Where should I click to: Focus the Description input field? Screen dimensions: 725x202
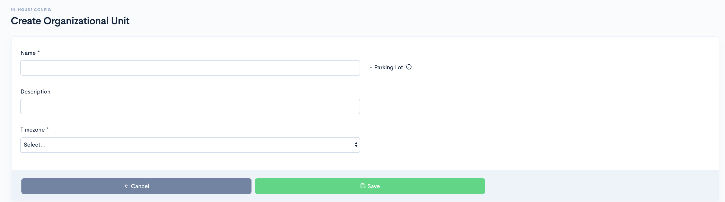click(190, 106)
